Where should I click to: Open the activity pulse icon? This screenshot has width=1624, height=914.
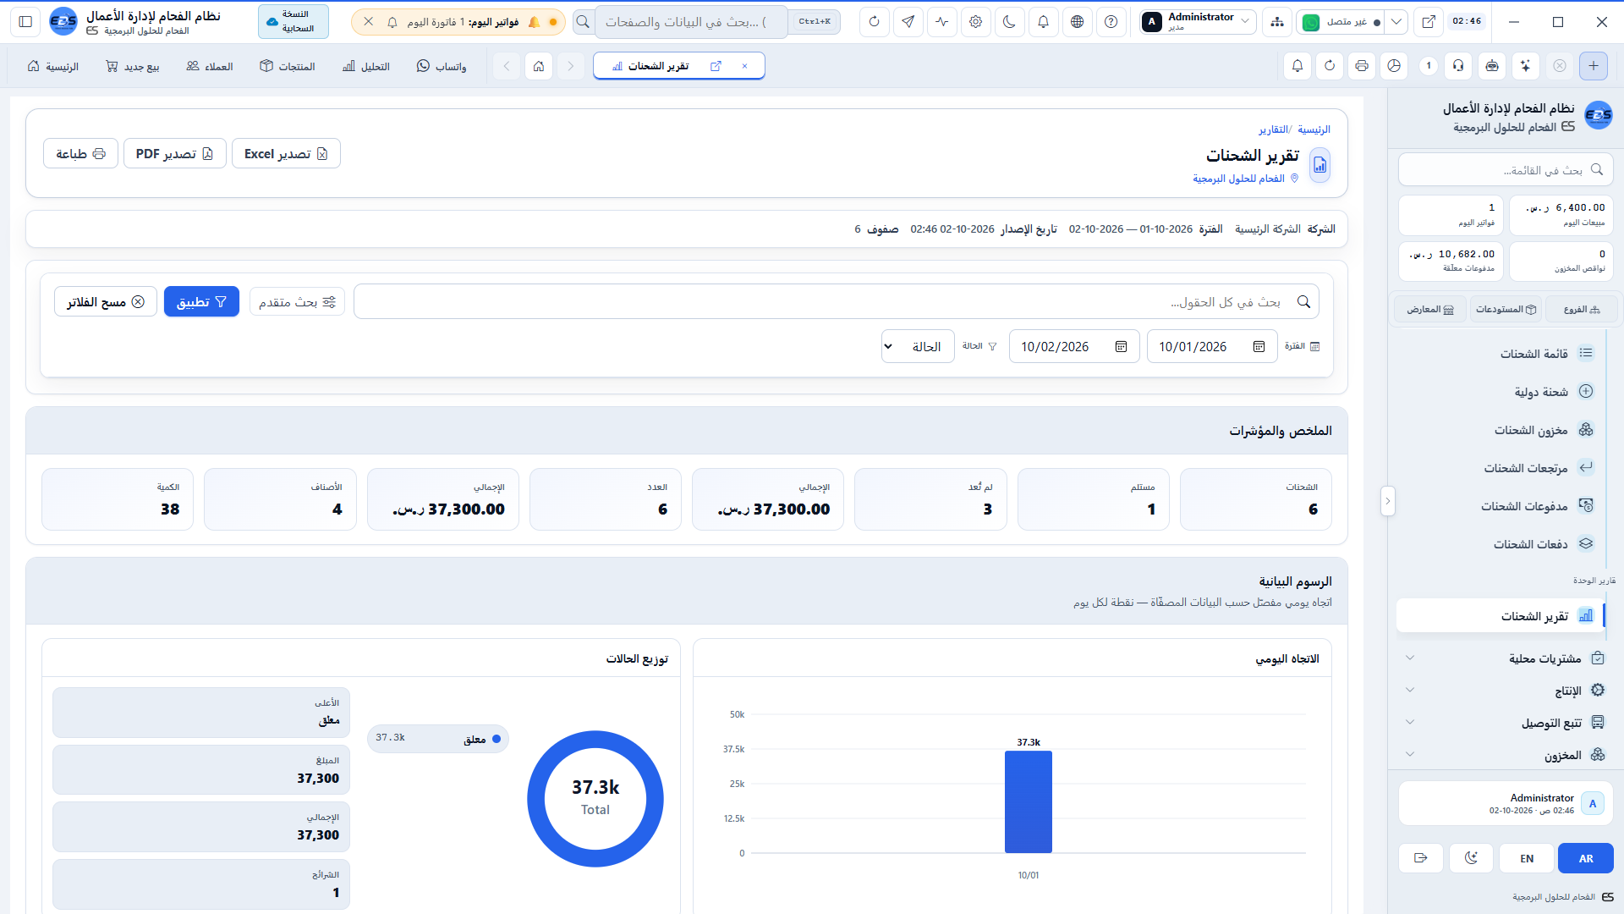(x=941, y=22)
